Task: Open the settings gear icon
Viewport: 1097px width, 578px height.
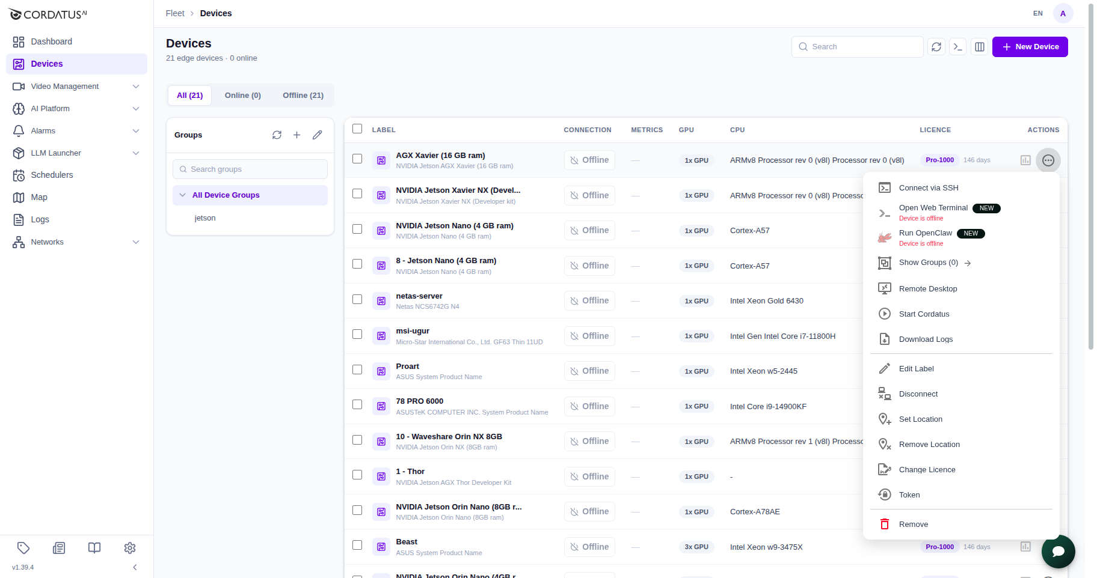Action: coord(130,548)
